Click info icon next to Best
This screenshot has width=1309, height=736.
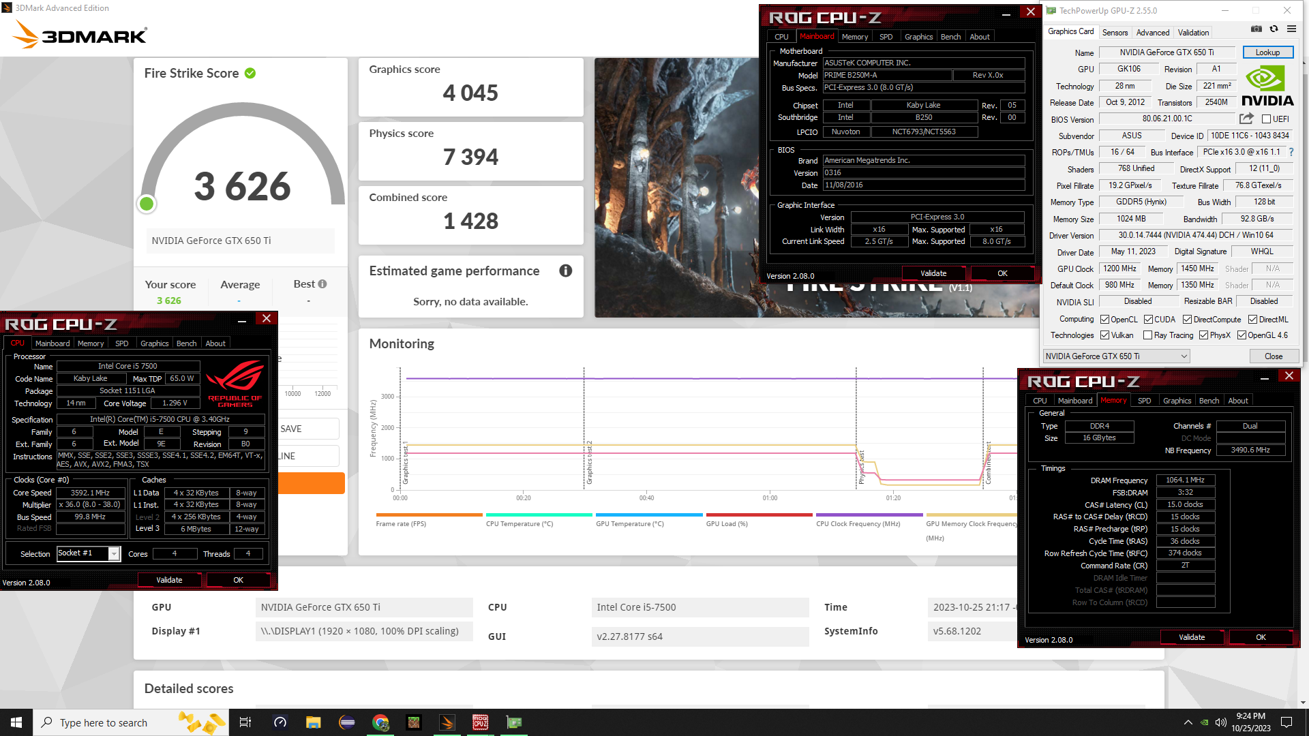pos(322,283)
